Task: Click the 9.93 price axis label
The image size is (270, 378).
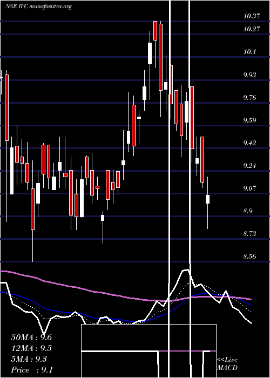Action: 249,75
